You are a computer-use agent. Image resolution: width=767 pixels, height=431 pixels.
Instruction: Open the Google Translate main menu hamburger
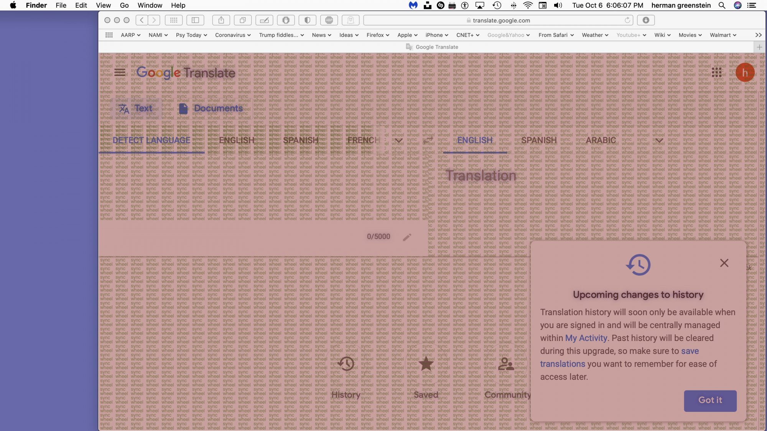[x=120, y=72]
